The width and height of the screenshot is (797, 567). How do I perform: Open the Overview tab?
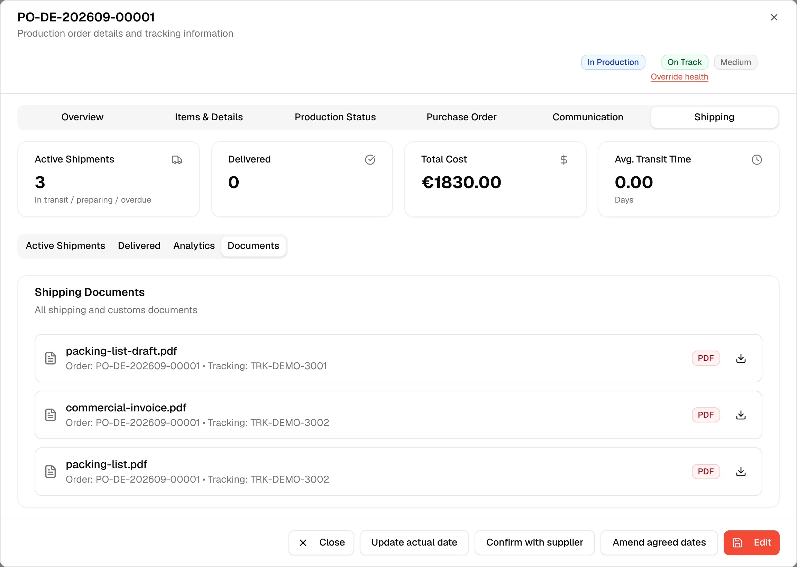82,117
